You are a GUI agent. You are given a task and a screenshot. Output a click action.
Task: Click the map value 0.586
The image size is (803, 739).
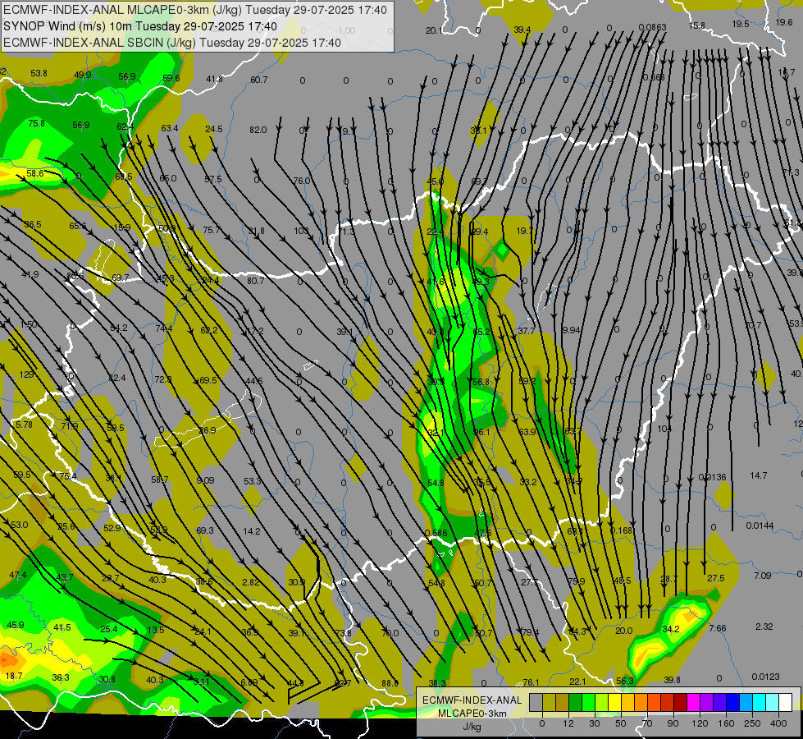pos(436,533)
